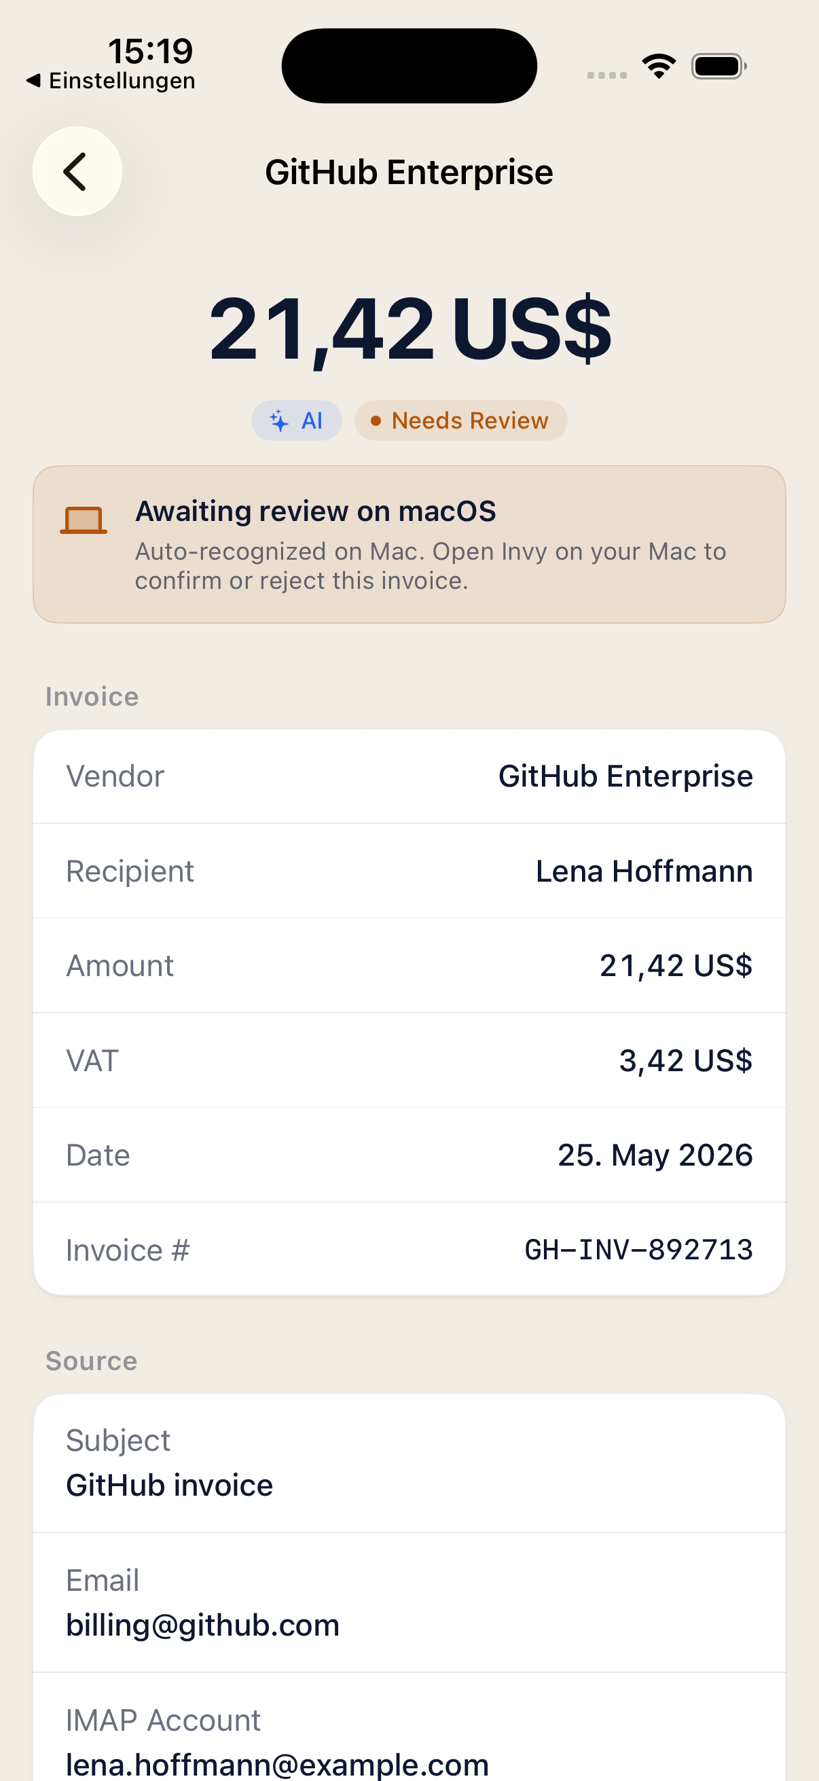Tap the Invoice # field label
The width and height of the screenshot is (819, 1781).
click(128, 1250)
